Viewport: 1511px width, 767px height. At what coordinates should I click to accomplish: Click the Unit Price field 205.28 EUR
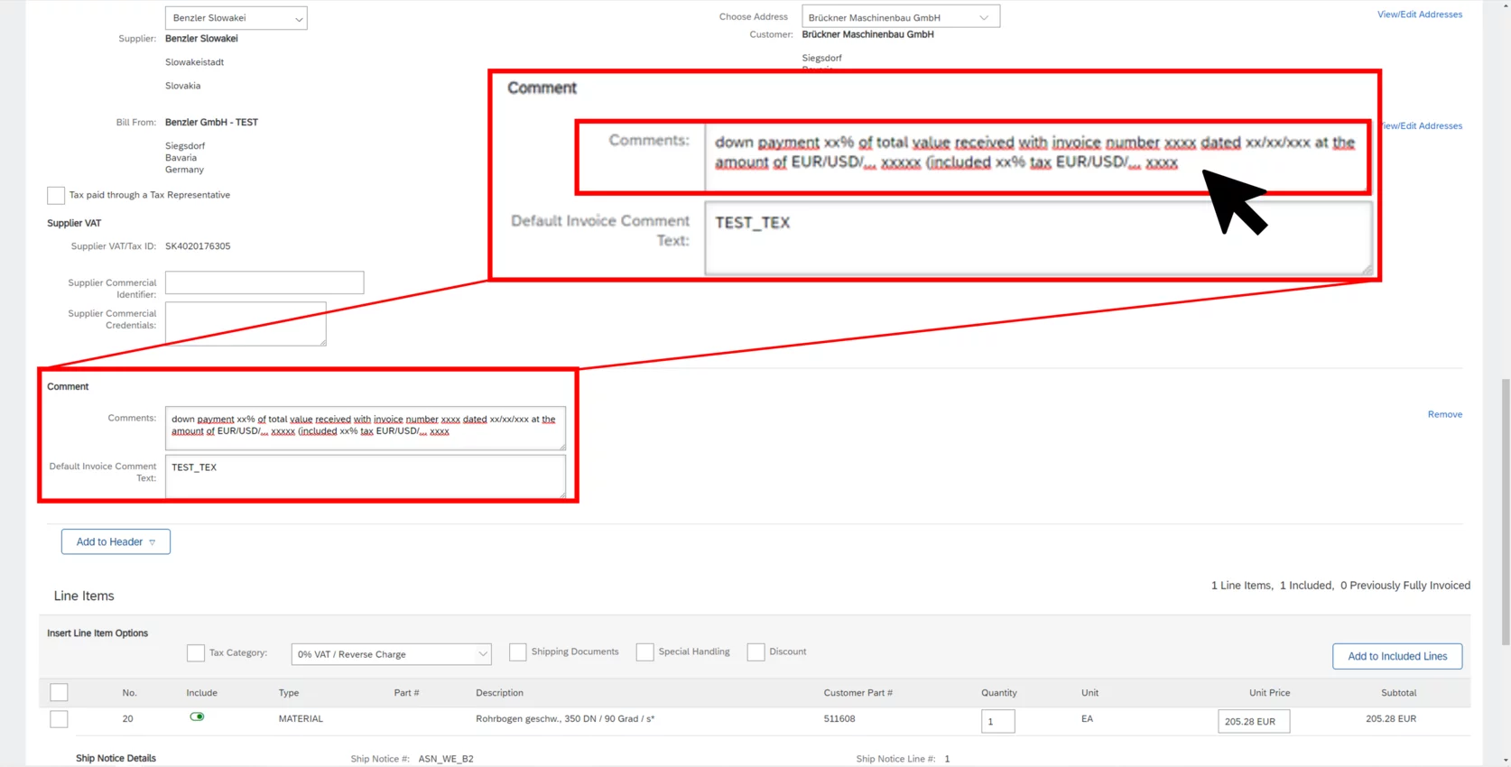pos(1254,721)
